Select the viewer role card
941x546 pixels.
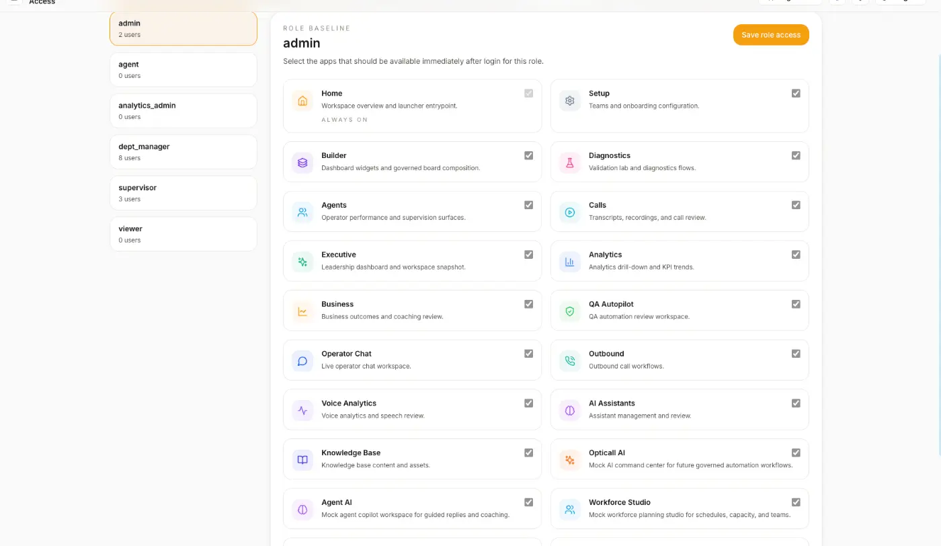point(183,234)
